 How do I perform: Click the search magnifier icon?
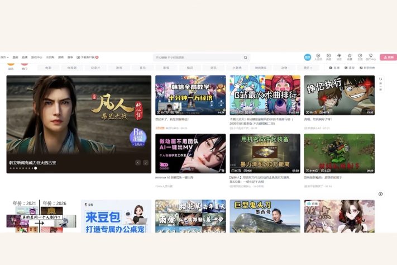pyautogui.click(x=245, y=58)
